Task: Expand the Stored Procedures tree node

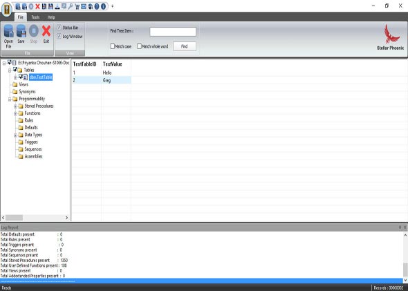Action: (x=15, y=106)
